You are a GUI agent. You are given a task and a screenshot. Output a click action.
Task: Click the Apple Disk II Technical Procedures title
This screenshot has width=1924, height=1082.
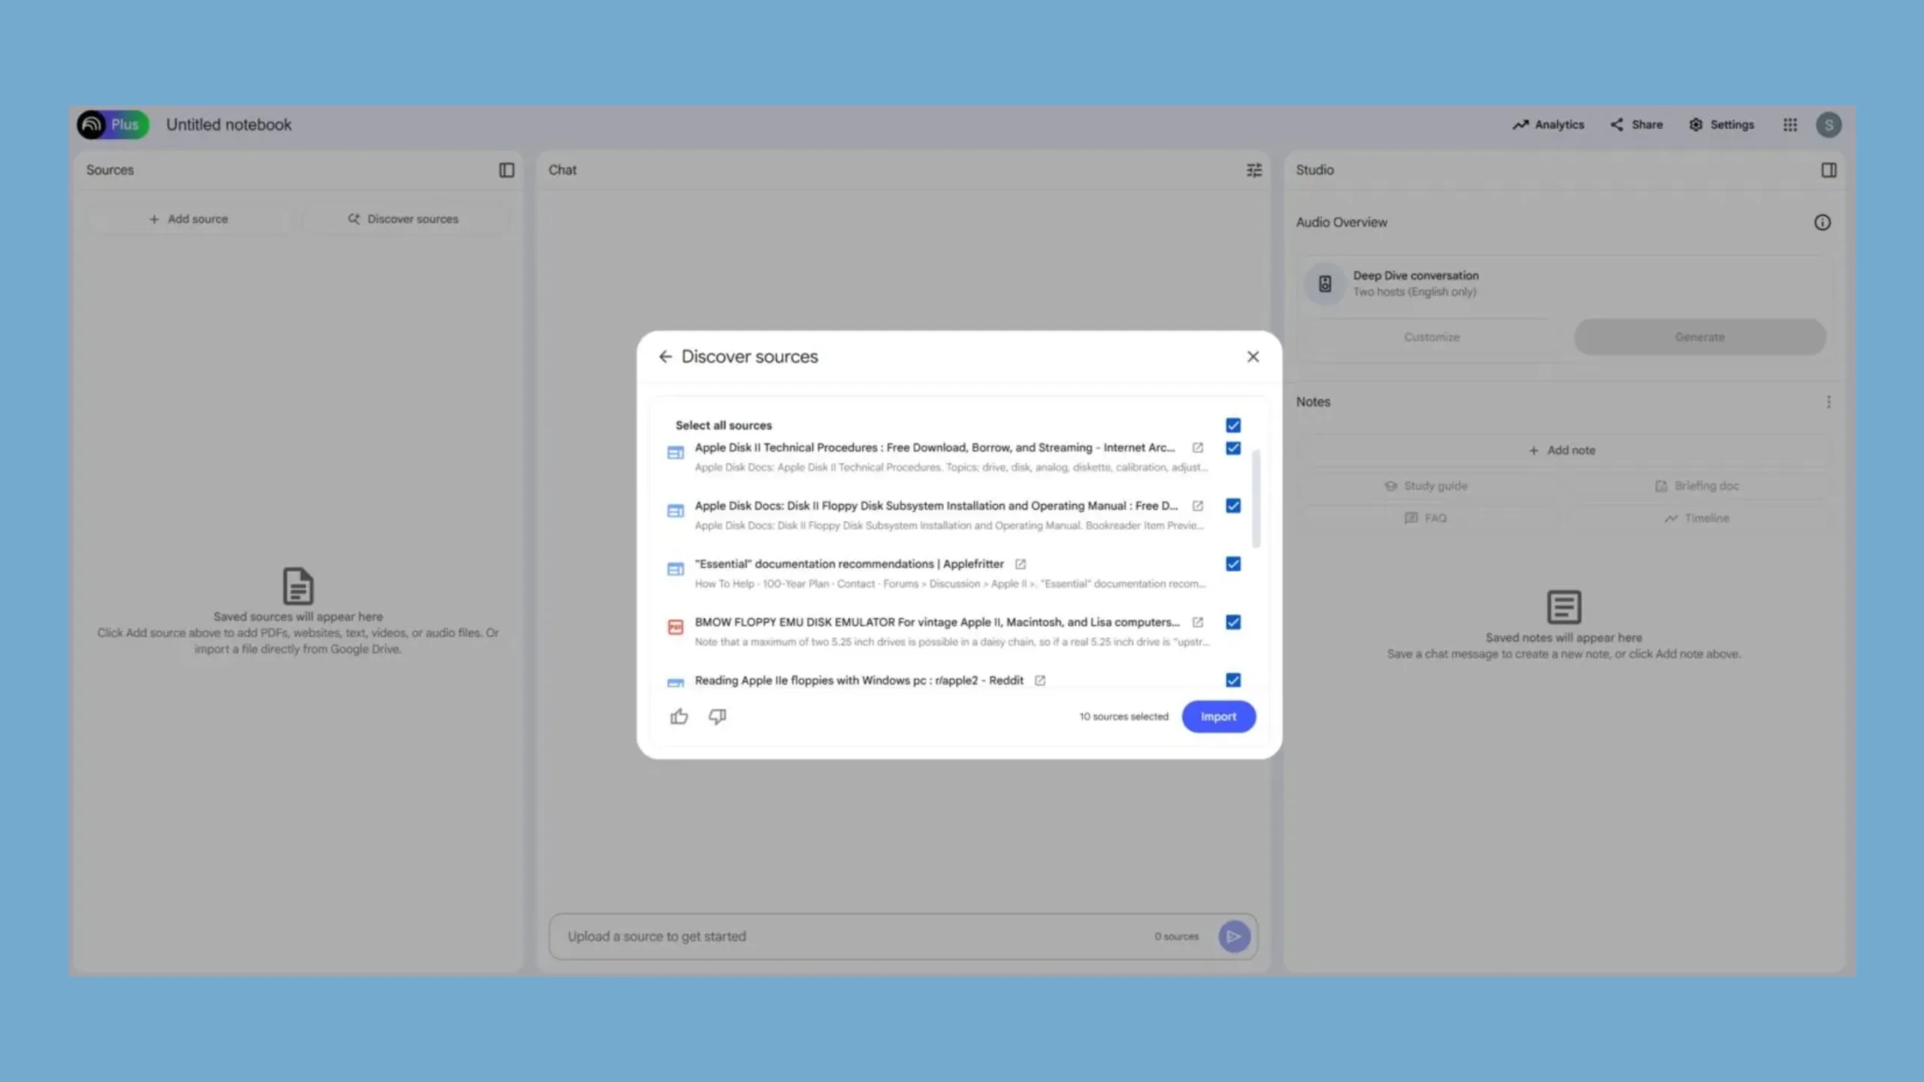click(934, 448)
